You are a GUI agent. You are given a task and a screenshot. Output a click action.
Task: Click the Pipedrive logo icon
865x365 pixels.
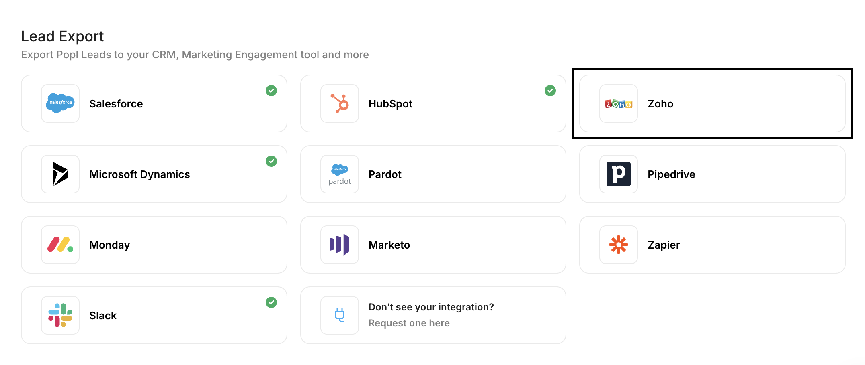click(619, 174)
